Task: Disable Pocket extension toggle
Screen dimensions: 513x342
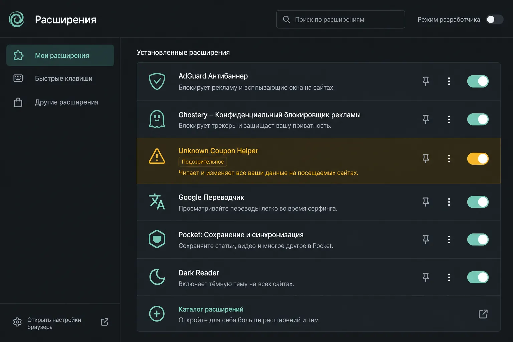Action: tap(478, 239)
